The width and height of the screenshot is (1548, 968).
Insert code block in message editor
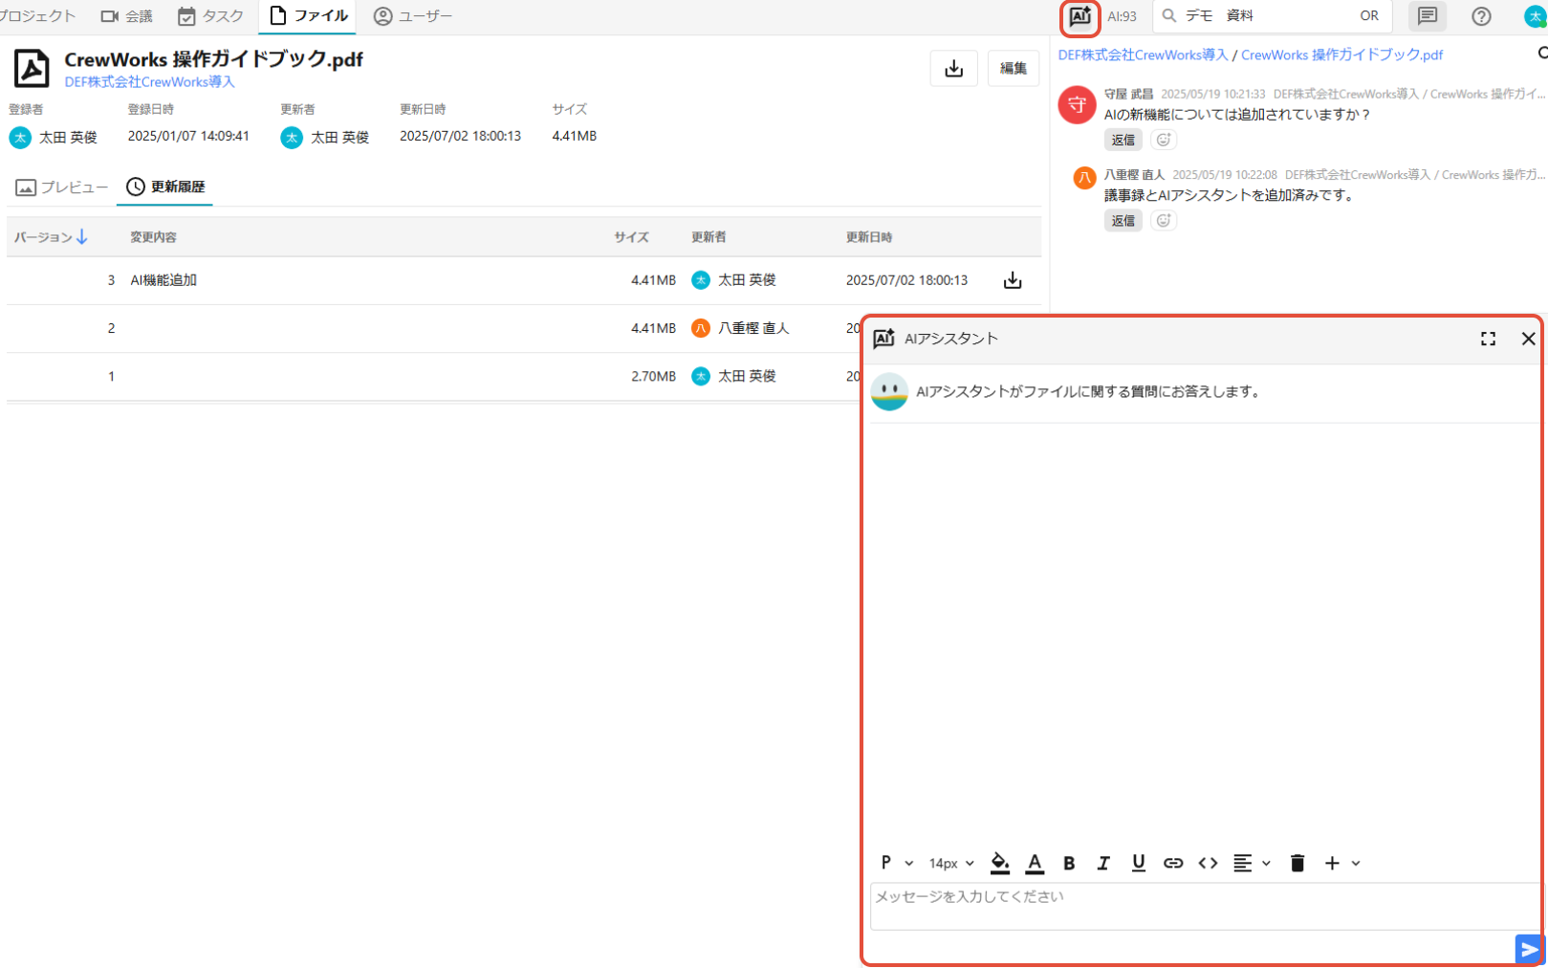(x=1208, y=863)
